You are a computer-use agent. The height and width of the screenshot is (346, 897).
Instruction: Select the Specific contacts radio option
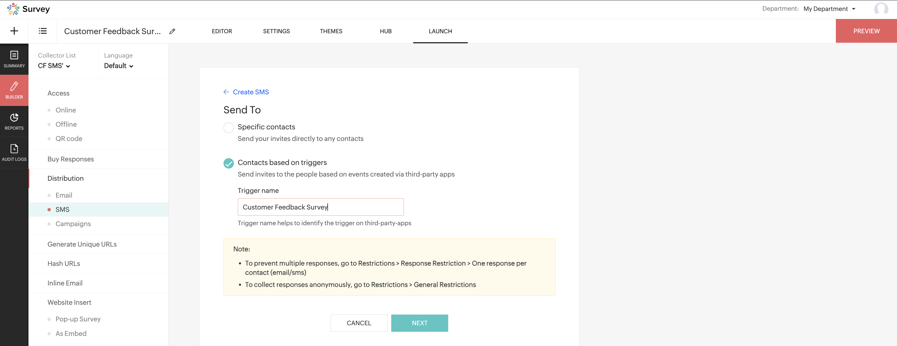tap(229, 127)
